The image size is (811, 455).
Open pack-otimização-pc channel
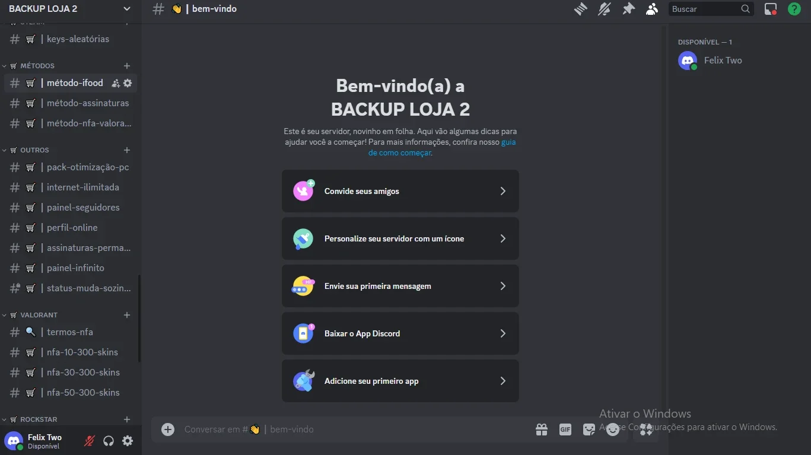[x=71, y=167]
